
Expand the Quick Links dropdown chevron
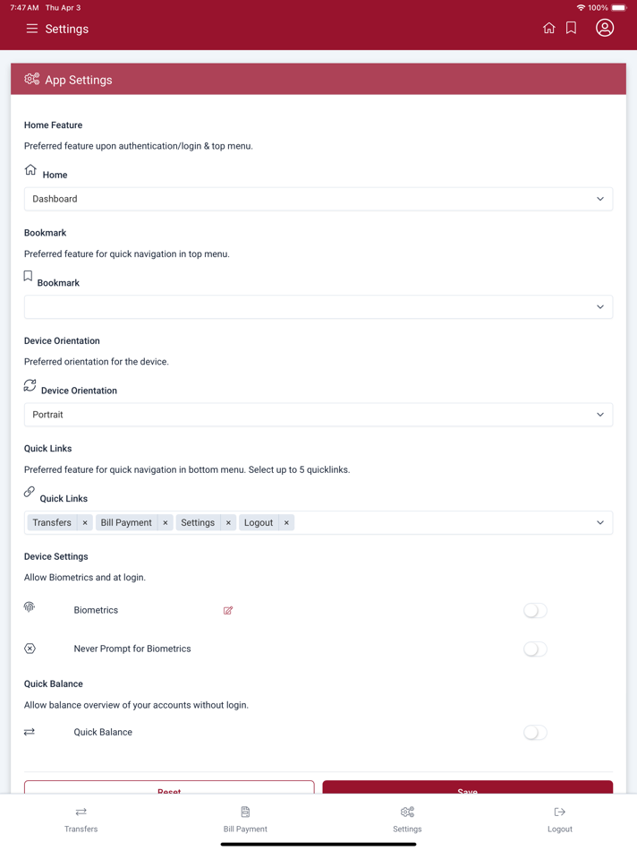600,522
